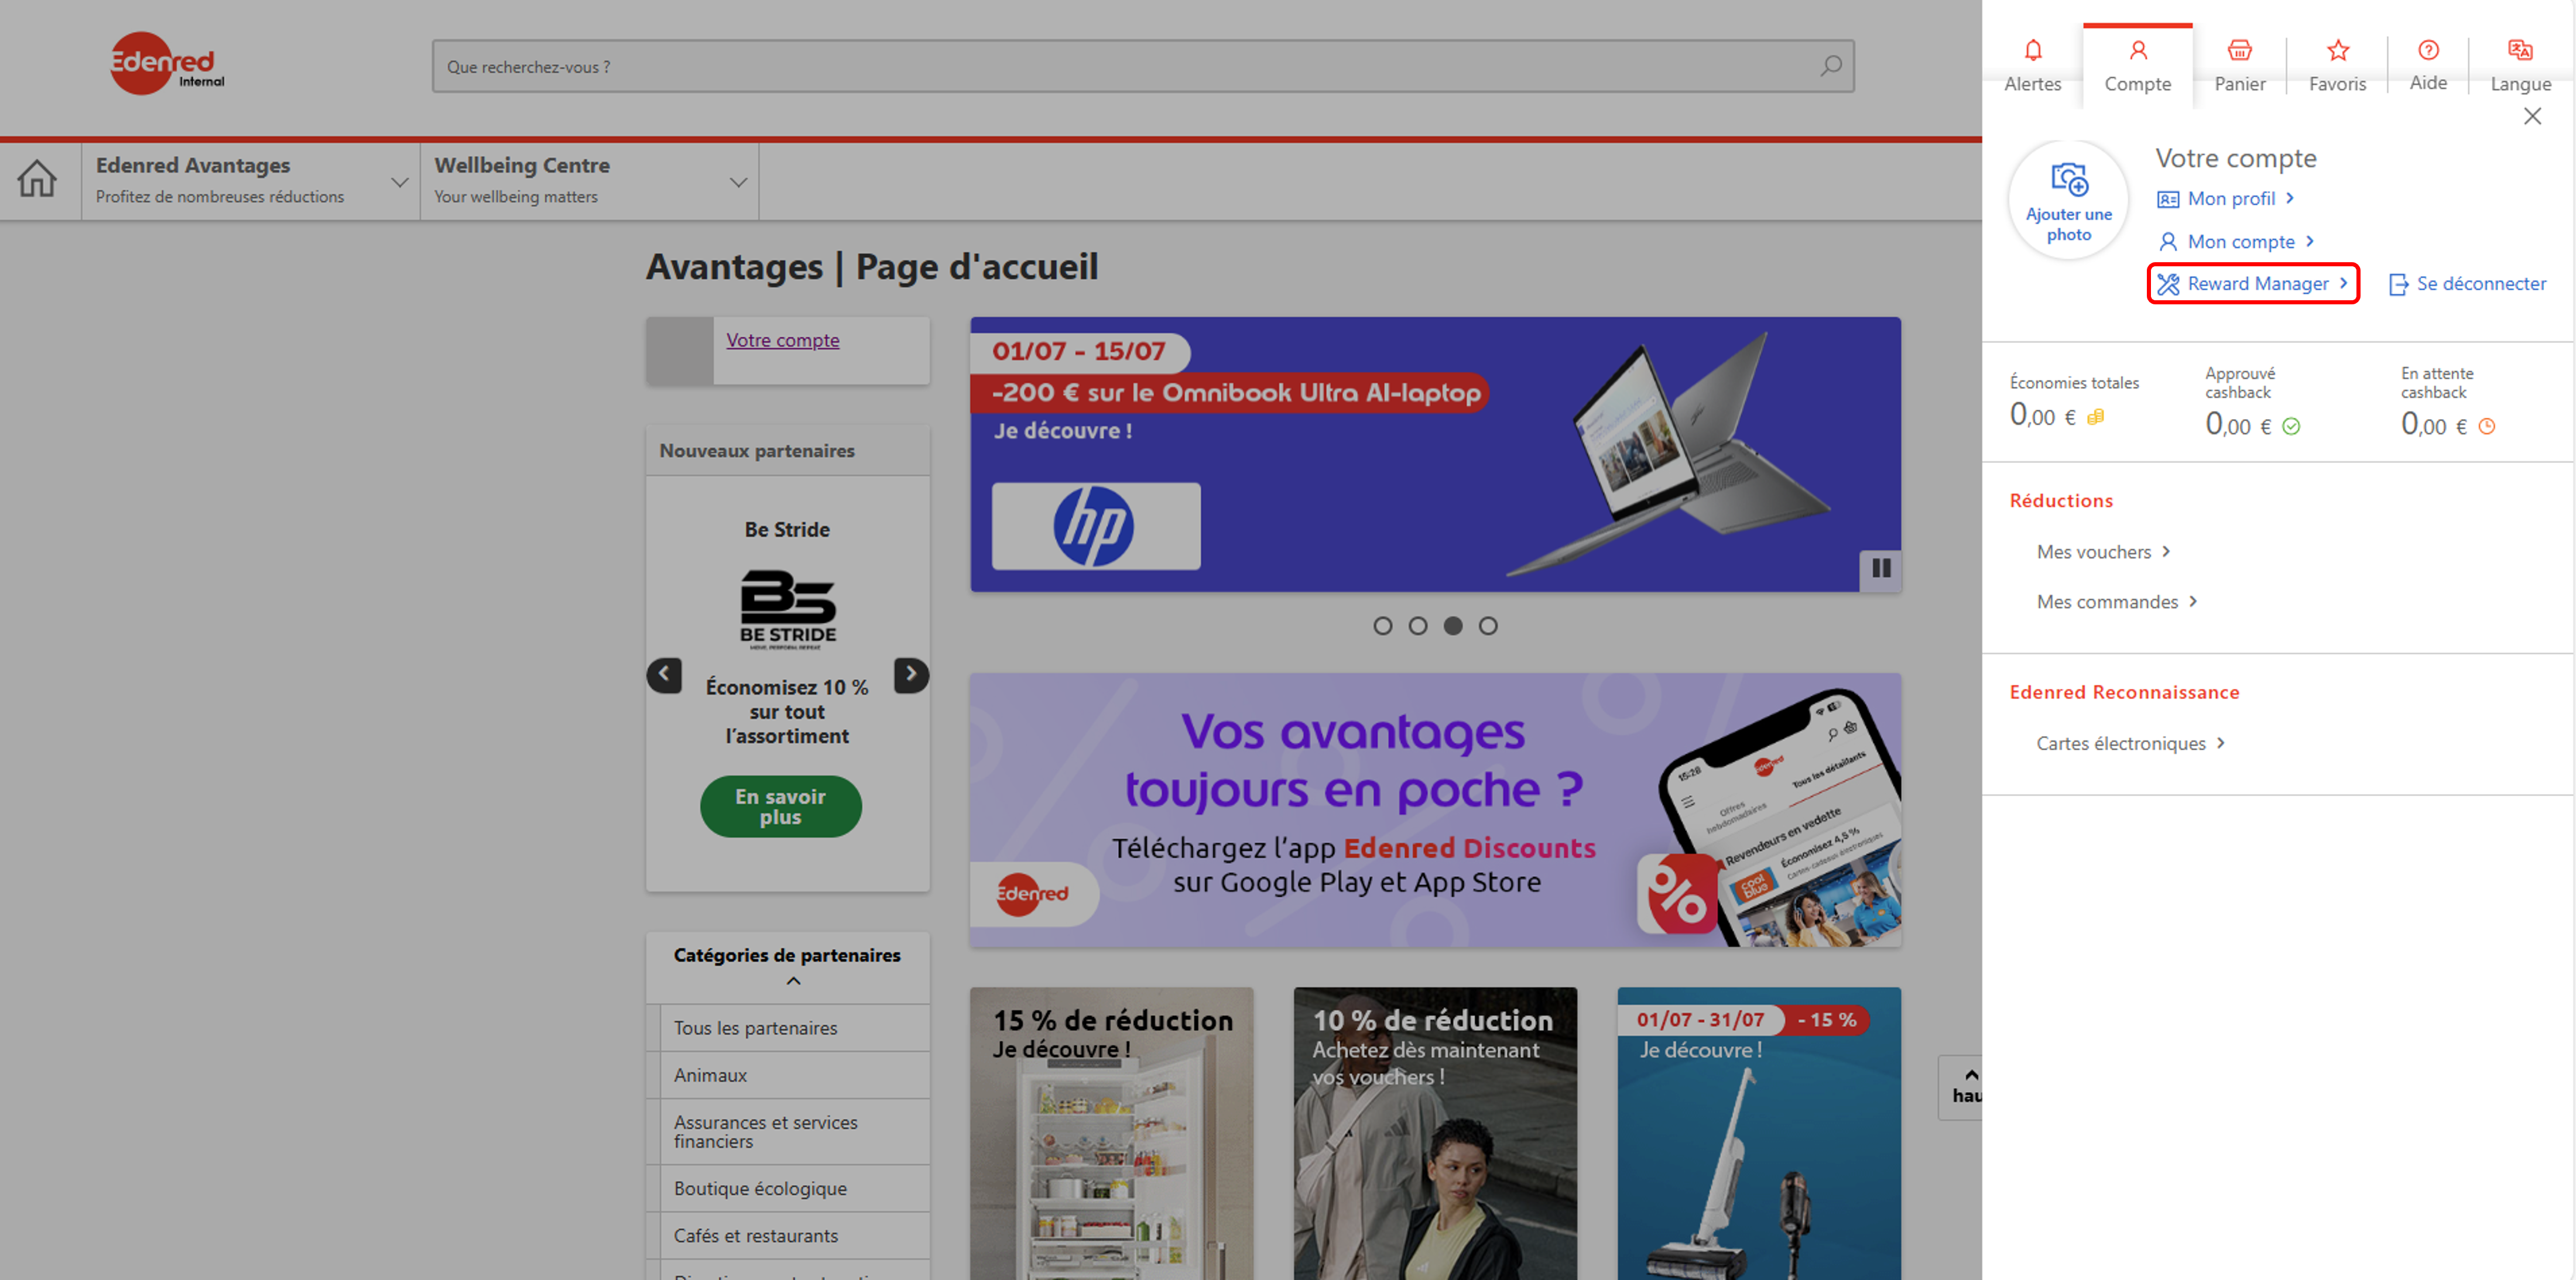Open Cartes électroniques
Viewport: 2576px width, 1280px height.
(x=2130, y=743)
